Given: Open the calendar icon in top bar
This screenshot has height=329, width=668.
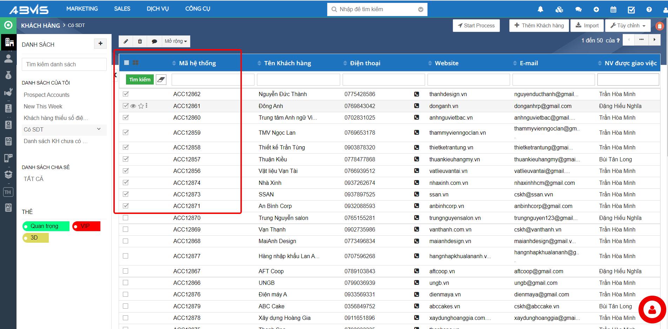Looking at the screenshot, I should click(613, 9).
